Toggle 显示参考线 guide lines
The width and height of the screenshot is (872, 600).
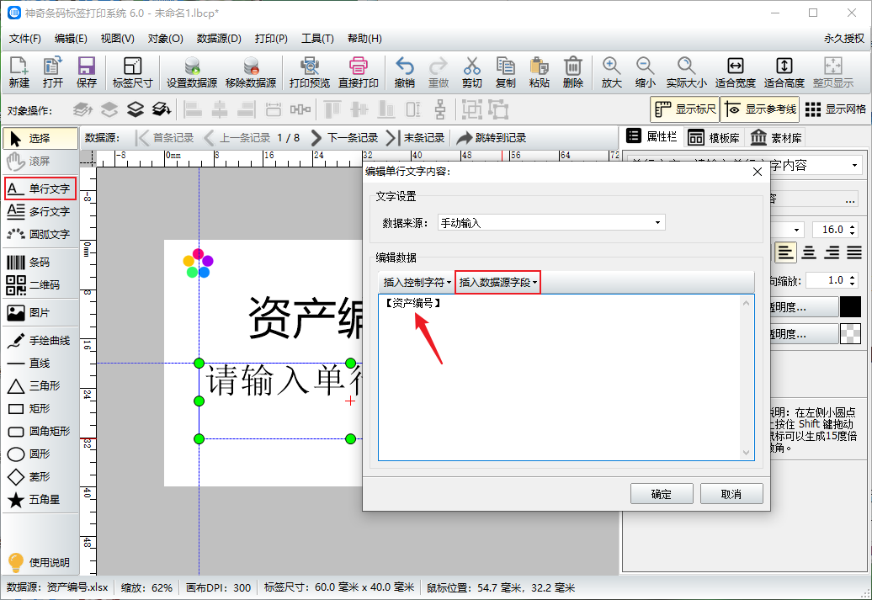[x=761, y=109]
